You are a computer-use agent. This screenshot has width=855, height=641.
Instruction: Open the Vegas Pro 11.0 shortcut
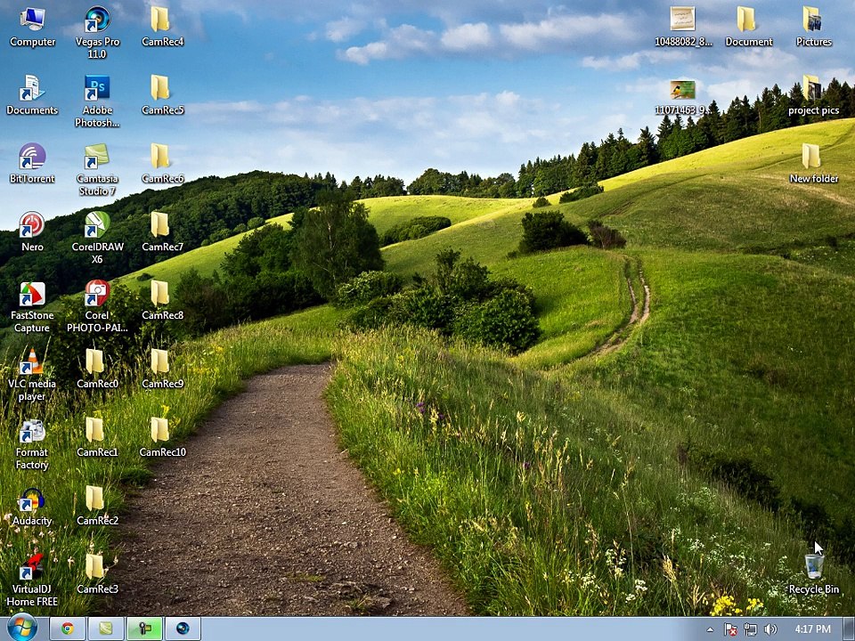pyautogui.click(x=97, y=33)
